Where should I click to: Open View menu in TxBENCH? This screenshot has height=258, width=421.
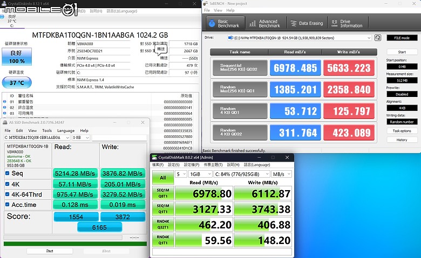(218, 10)
